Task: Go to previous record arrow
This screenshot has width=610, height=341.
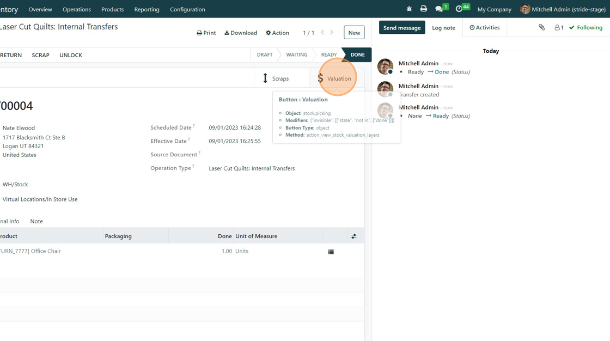Action: tap(322, 32)
